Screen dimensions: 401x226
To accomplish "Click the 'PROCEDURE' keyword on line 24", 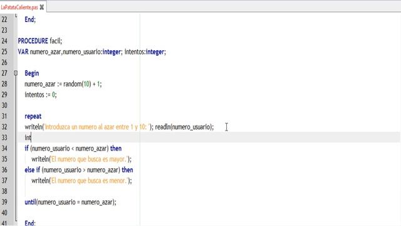I will point(33,41).
